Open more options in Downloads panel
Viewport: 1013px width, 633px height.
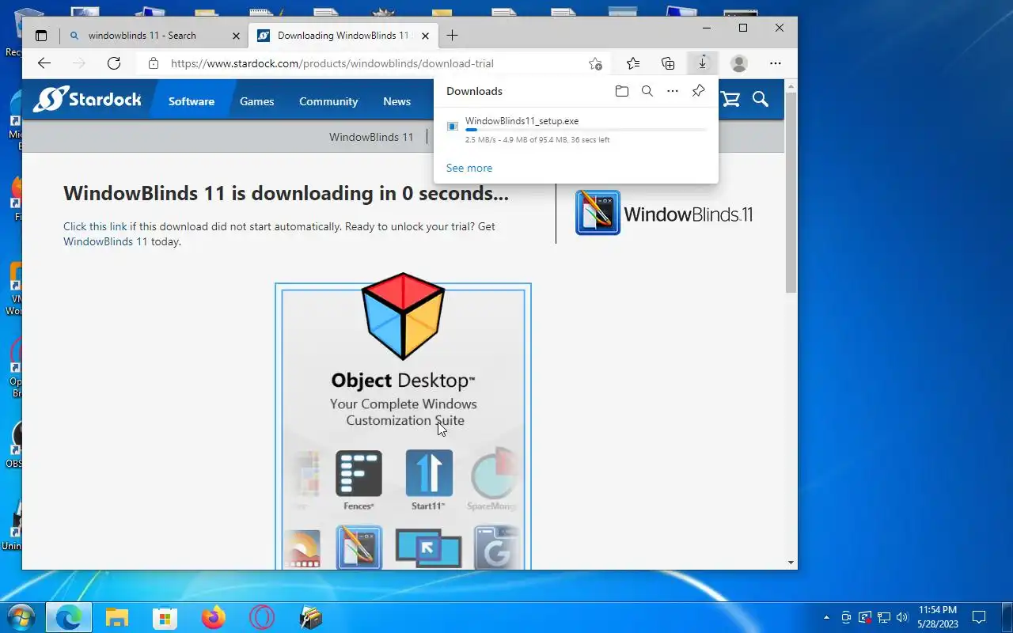[673, 91]
